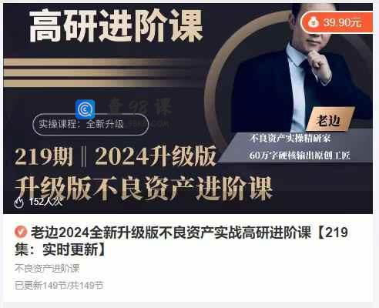The image size is (379, 308).
Task: Click the flame popularity icon
Action: click(19, 202)
